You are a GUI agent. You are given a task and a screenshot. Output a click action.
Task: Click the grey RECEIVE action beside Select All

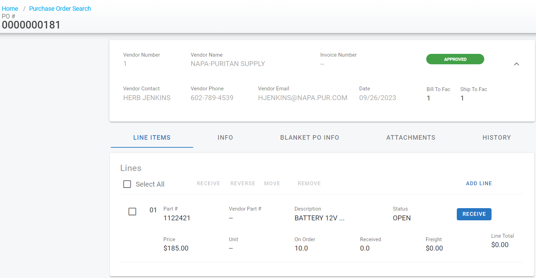tap(208, 183)
